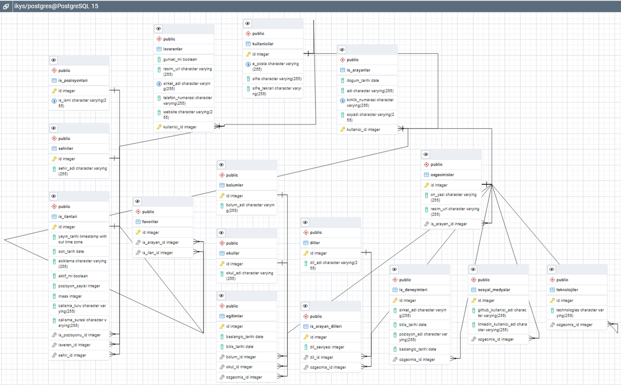The height and width of the screenshot is (385, 621).
Task: Toggle eye icon on is_pozisyonlari table
Action: (54, 60)
